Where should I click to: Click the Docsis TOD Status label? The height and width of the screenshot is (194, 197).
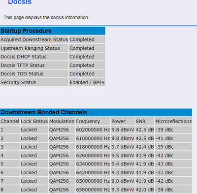point(34,74)
